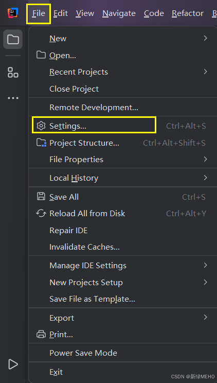The image size is (217, 383).
Task: Show more tool windows via ellipsis icon
Action: pos(13,98)
